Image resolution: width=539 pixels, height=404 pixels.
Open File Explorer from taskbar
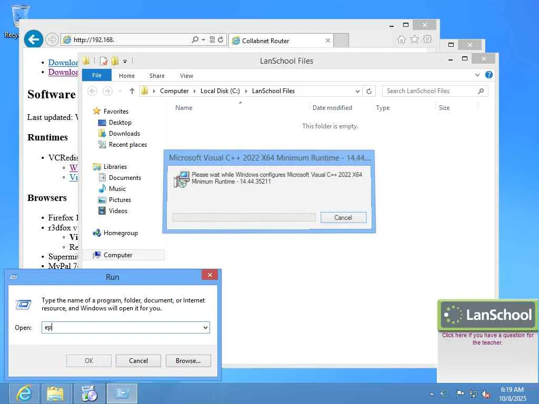tap(55, 393)
